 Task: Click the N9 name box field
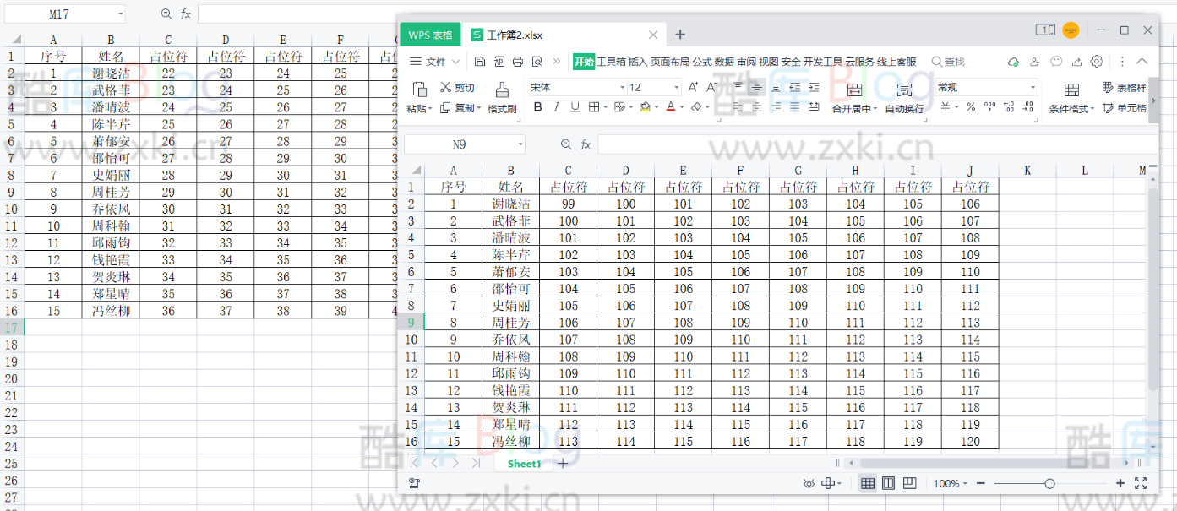pos(459,144)
